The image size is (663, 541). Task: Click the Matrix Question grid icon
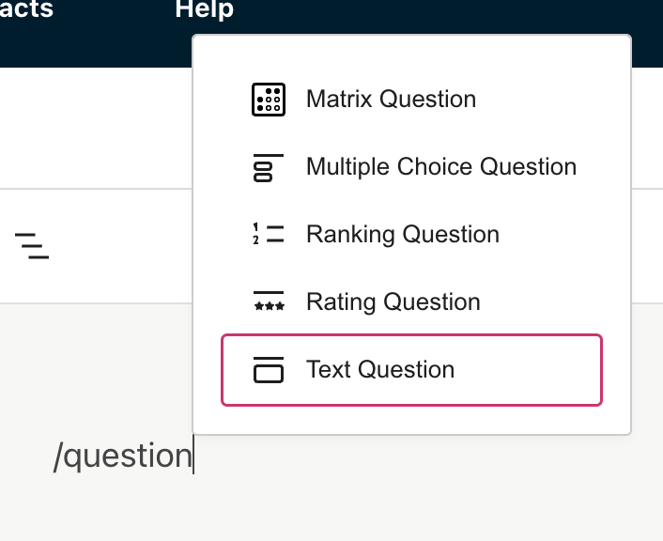269,100
